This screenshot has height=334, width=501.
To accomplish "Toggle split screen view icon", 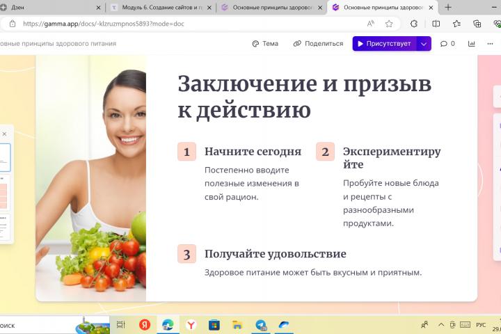I will coord(436,24).
